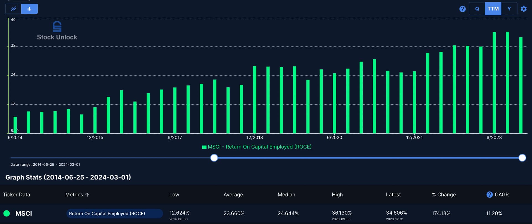
Task: Select the bar chart view icon
Action: [29, 9]
